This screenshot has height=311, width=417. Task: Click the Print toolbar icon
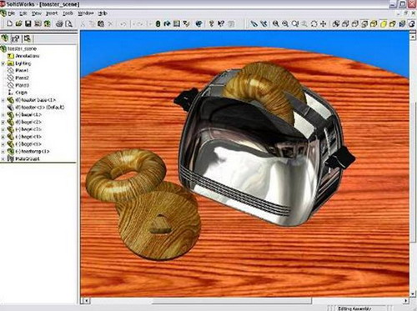[59, 24]
